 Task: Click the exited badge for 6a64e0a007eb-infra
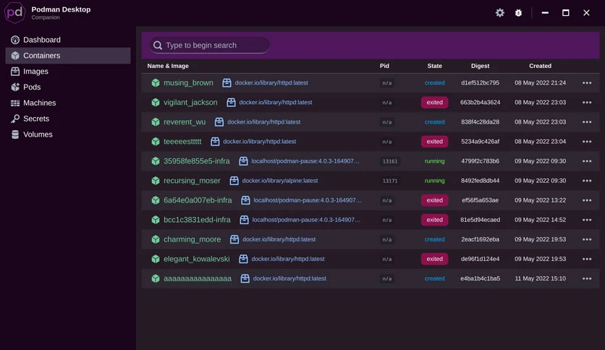point(434,200)
